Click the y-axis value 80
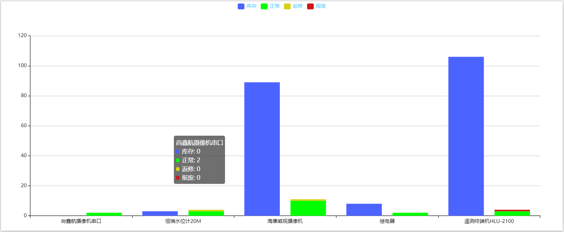 (x=24, y=96)
